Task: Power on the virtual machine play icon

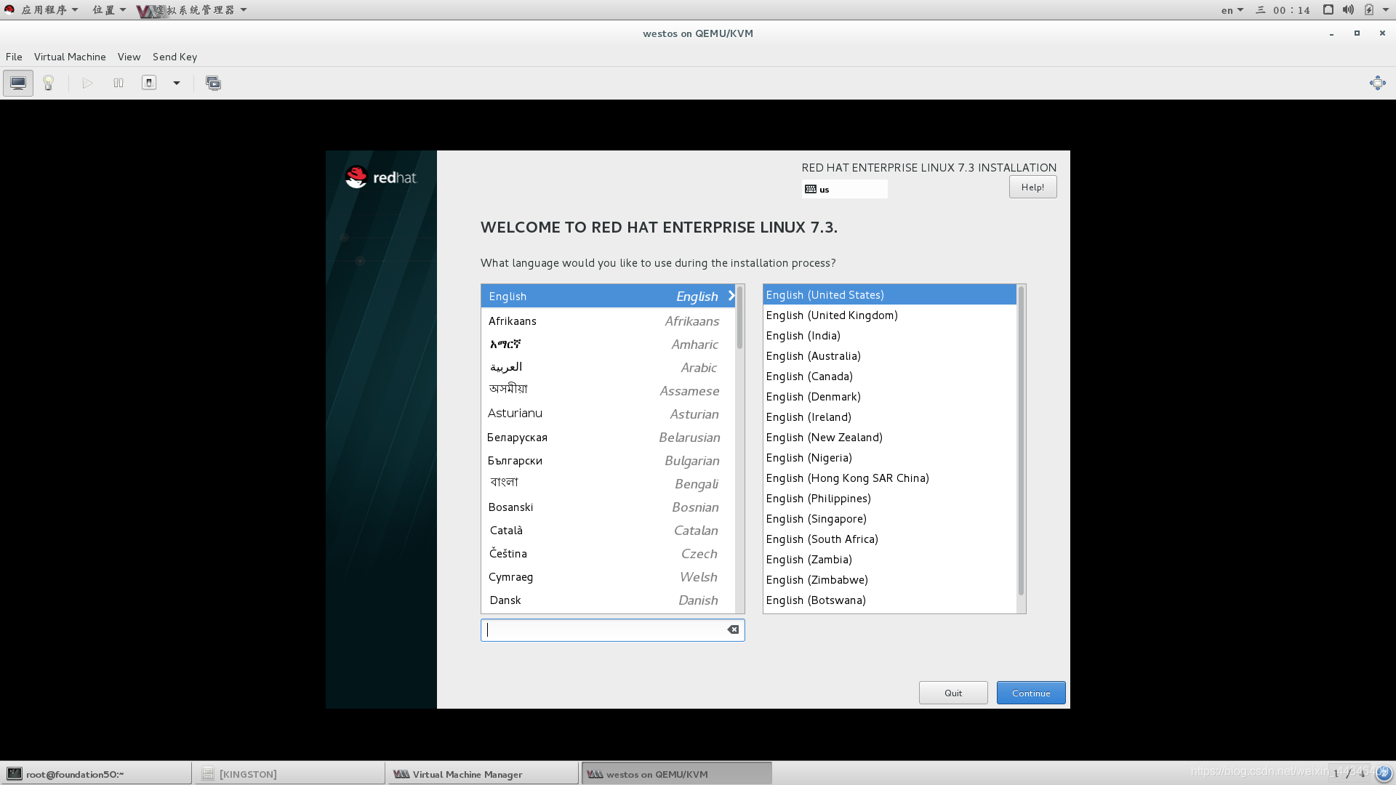Action: click(87, 83)
